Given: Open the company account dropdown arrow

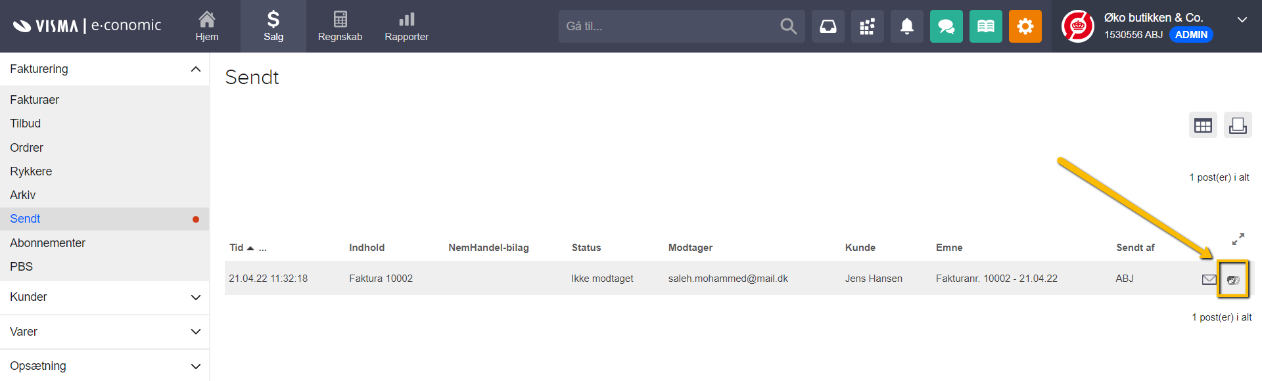Looking at the screenshot, I should click(1242, 20).
